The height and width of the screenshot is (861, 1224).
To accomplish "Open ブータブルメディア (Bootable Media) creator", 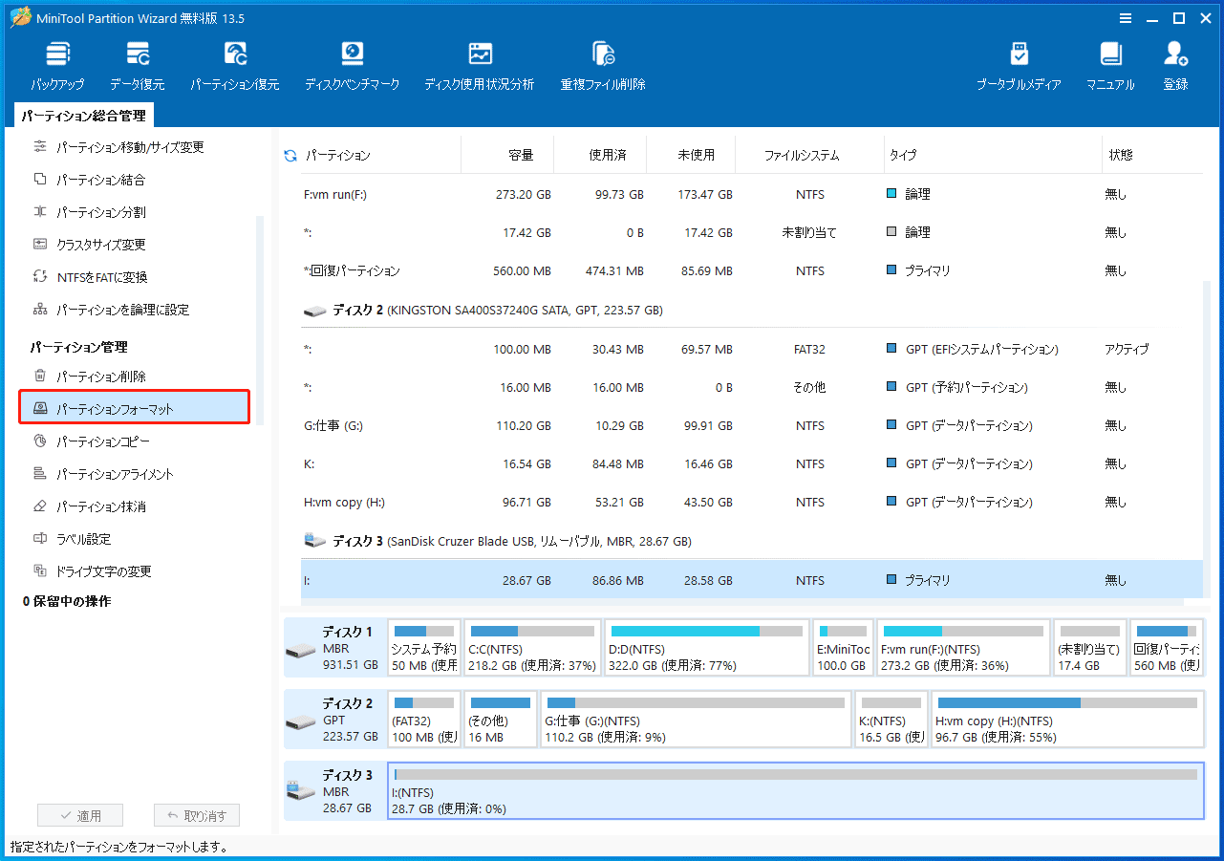I will (1018, 63).
